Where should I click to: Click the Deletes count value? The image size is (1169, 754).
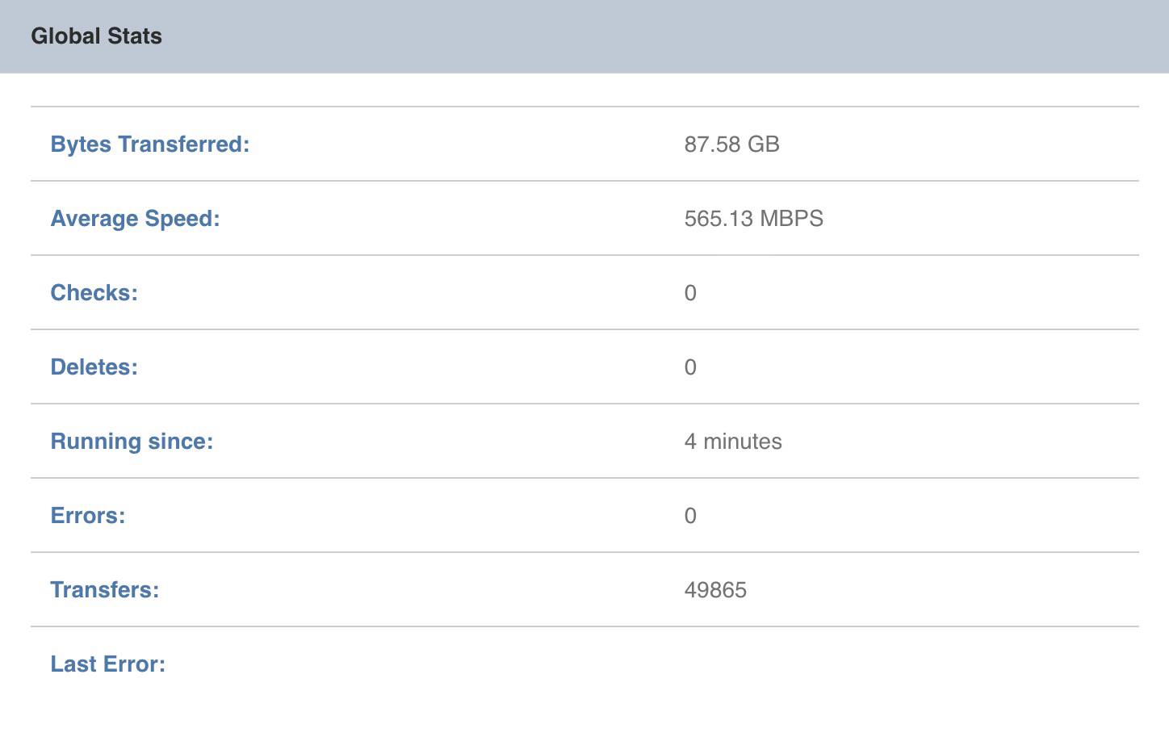690,367
